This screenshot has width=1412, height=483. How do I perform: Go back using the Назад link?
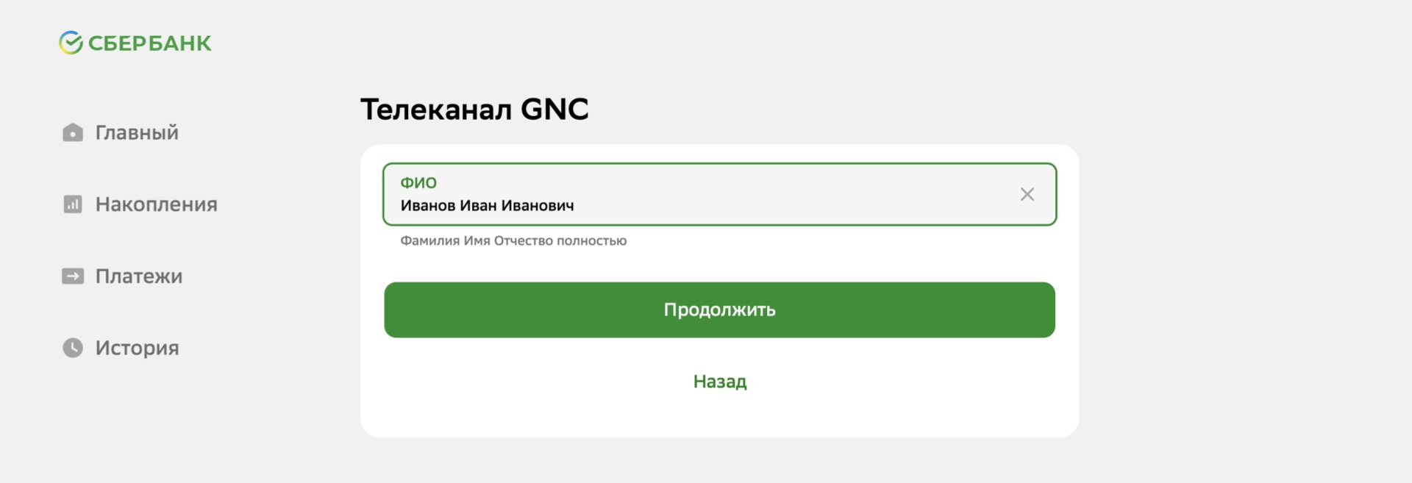pyautogui.click(x=719, y=382)
